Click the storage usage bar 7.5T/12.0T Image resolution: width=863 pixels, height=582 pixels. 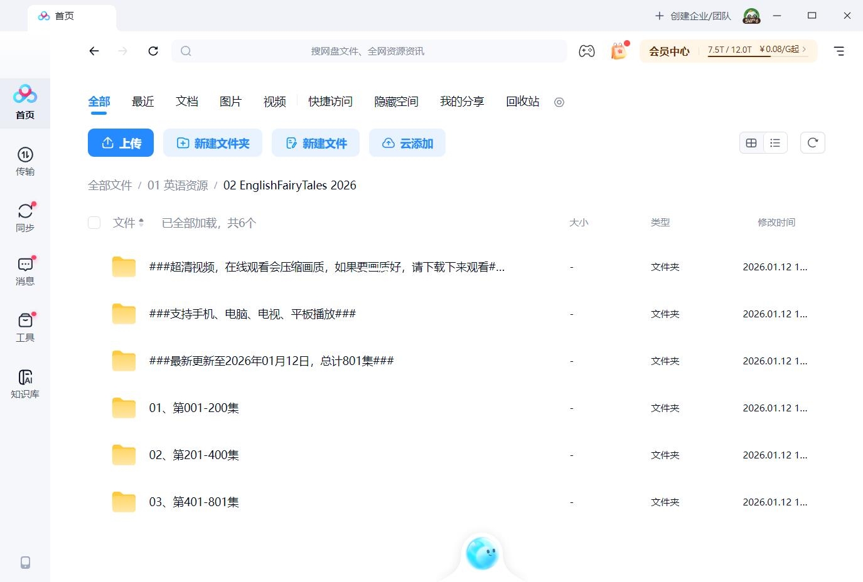(730, 50)
